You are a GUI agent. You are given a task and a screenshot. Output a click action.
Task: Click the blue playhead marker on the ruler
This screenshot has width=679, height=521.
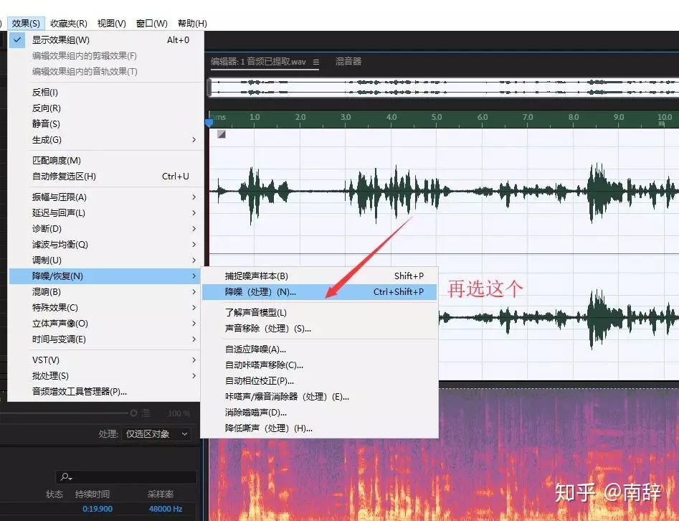pos(209,123)
